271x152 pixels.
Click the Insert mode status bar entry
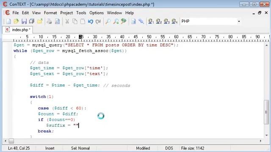point(50,148)
